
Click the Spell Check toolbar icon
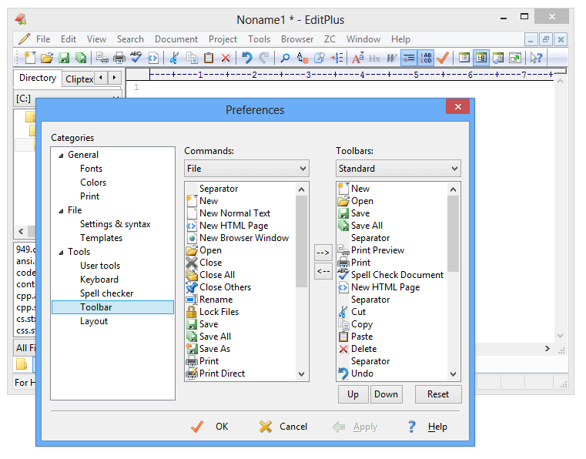[x=136, y=58]
